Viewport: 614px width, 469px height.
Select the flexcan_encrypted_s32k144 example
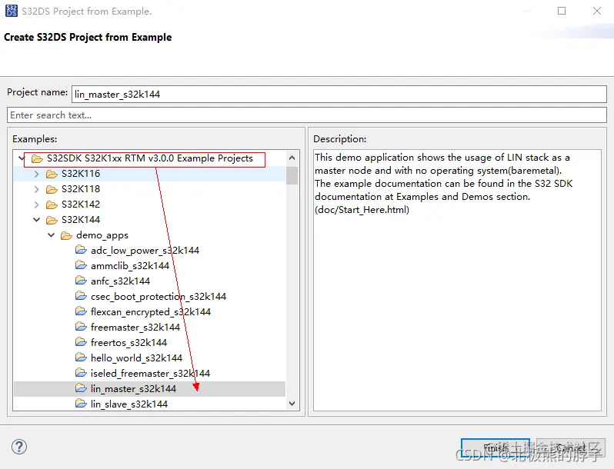point(151,311)
